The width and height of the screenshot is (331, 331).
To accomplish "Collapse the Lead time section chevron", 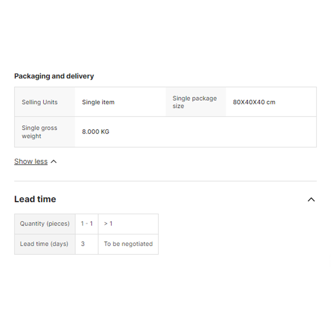I will (x=311, y=199).
